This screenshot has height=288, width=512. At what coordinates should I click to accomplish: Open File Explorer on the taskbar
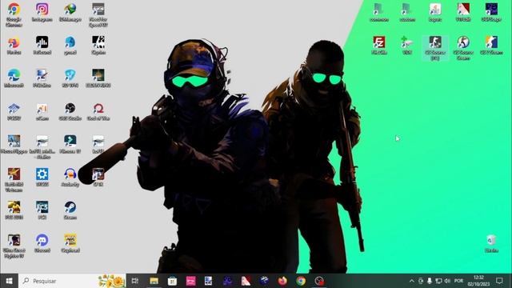tap(154, 281)
